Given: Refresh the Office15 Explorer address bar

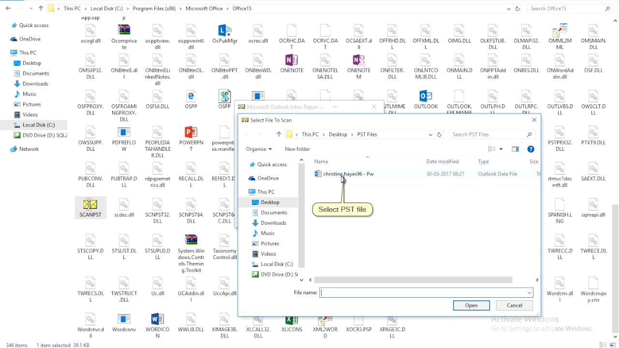Looking at the screenshot, I should (517, 8).
